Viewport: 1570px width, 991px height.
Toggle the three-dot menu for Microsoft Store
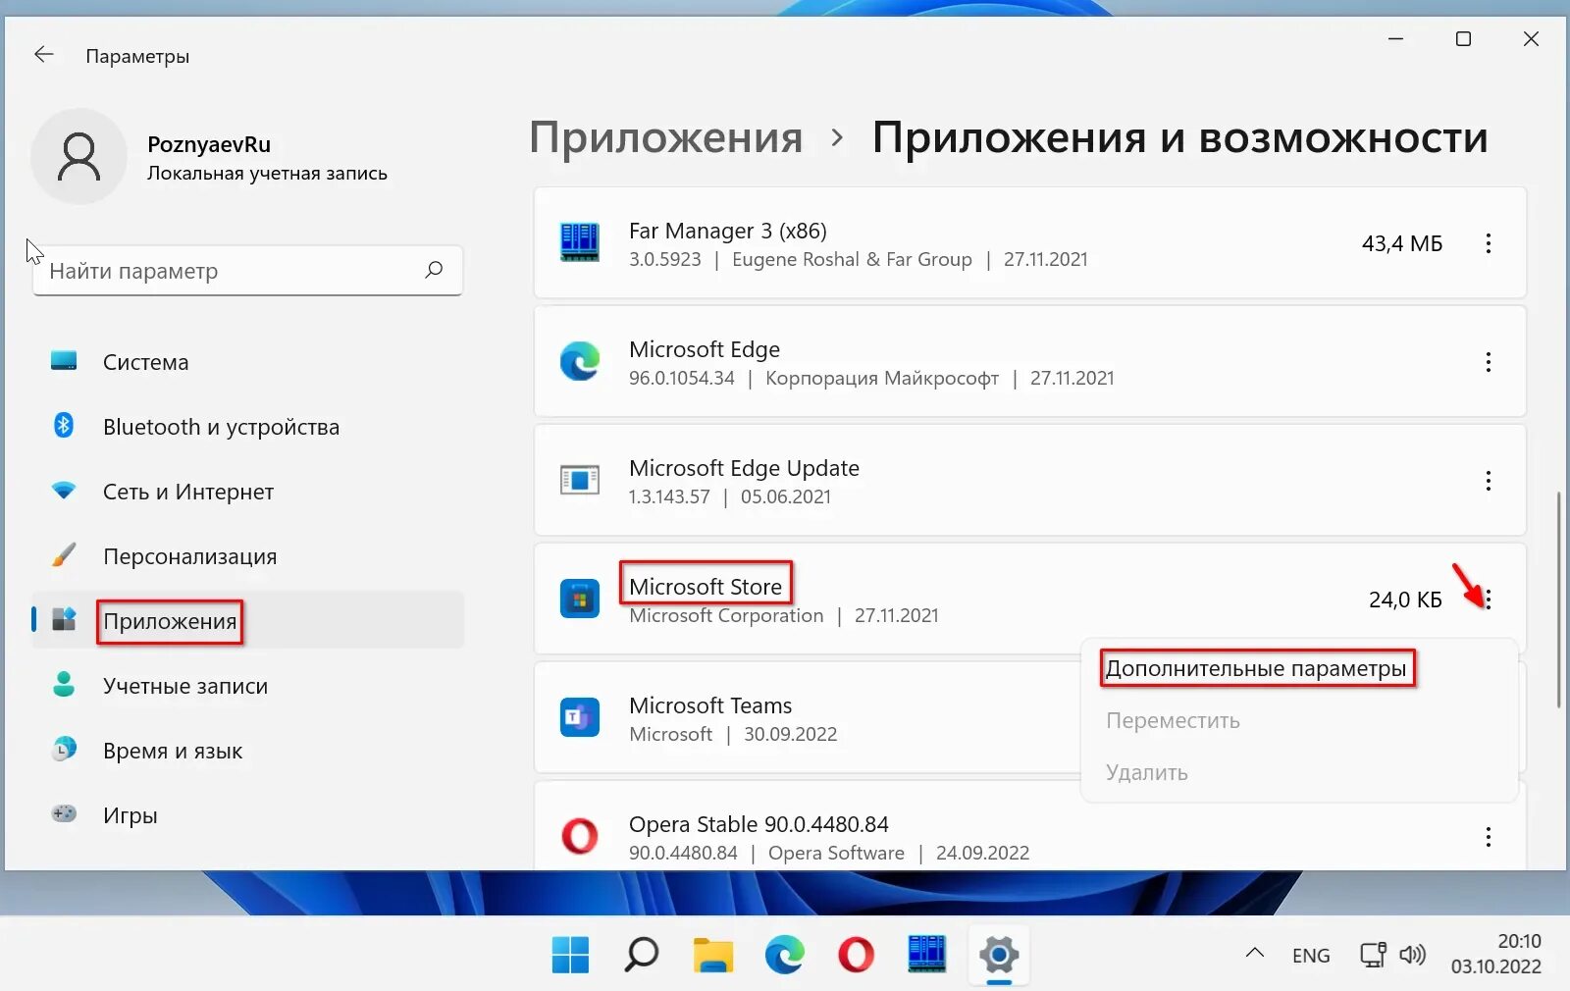[1489, 600]
